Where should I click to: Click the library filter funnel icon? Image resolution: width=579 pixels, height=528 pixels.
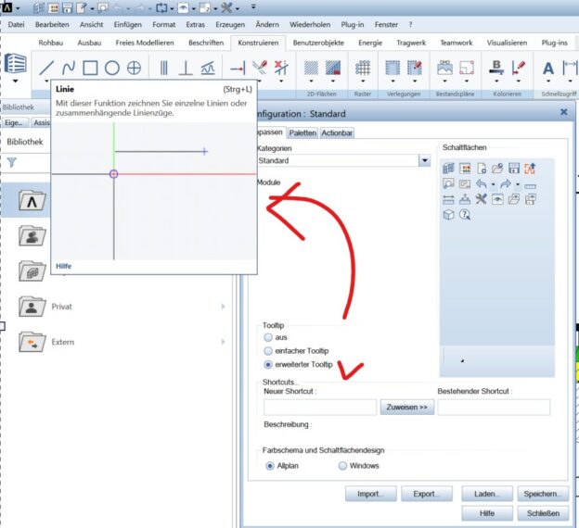click(12, 161)
